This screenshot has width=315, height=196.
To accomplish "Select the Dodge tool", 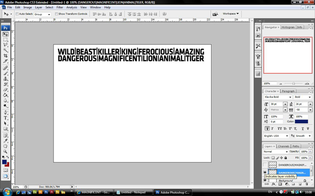I will click(x=5, y=106).
